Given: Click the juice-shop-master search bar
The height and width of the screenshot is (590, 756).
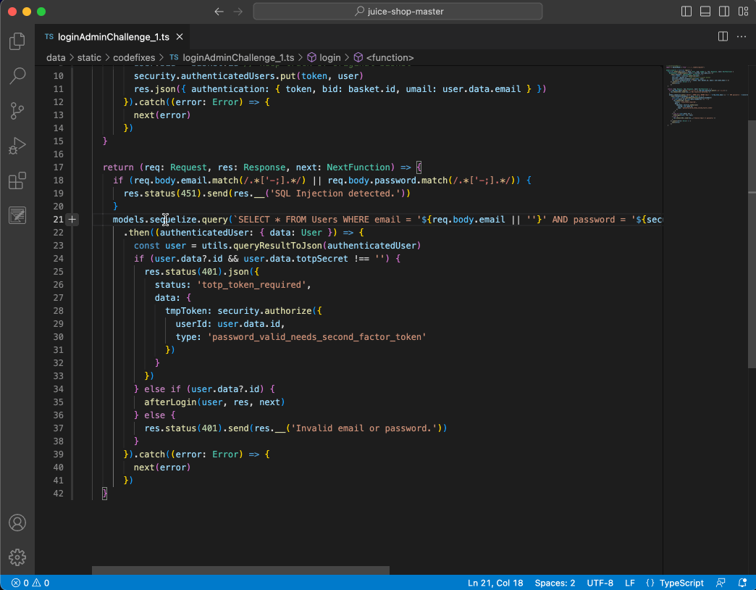Looking at the screenshot, I should (398, 11).
